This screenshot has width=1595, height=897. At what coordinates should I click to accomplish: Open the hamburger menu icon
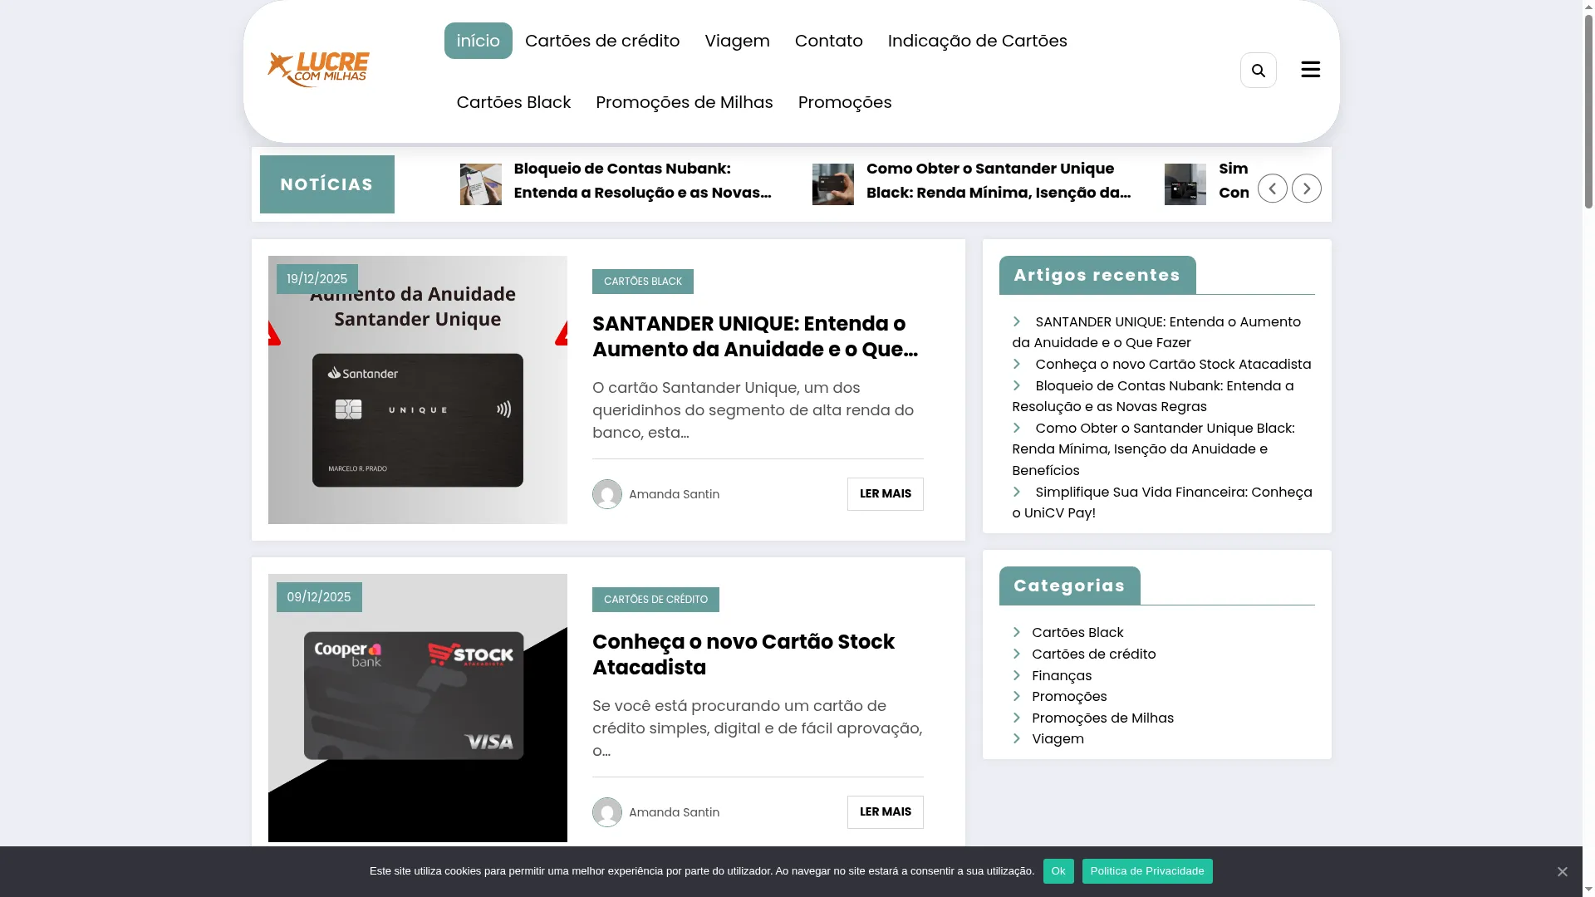1310,70
